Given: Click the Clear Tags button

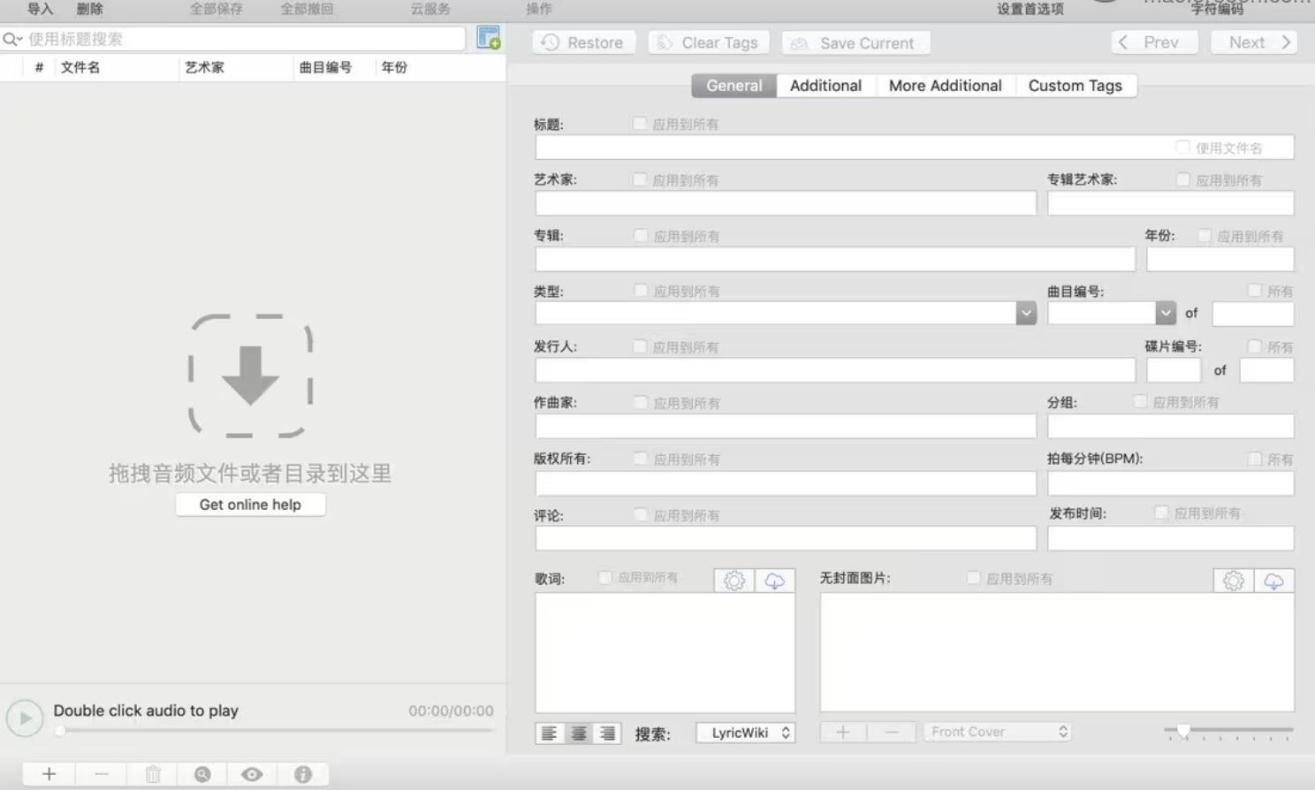Looking at the screenshot, I should click(708, 42).
